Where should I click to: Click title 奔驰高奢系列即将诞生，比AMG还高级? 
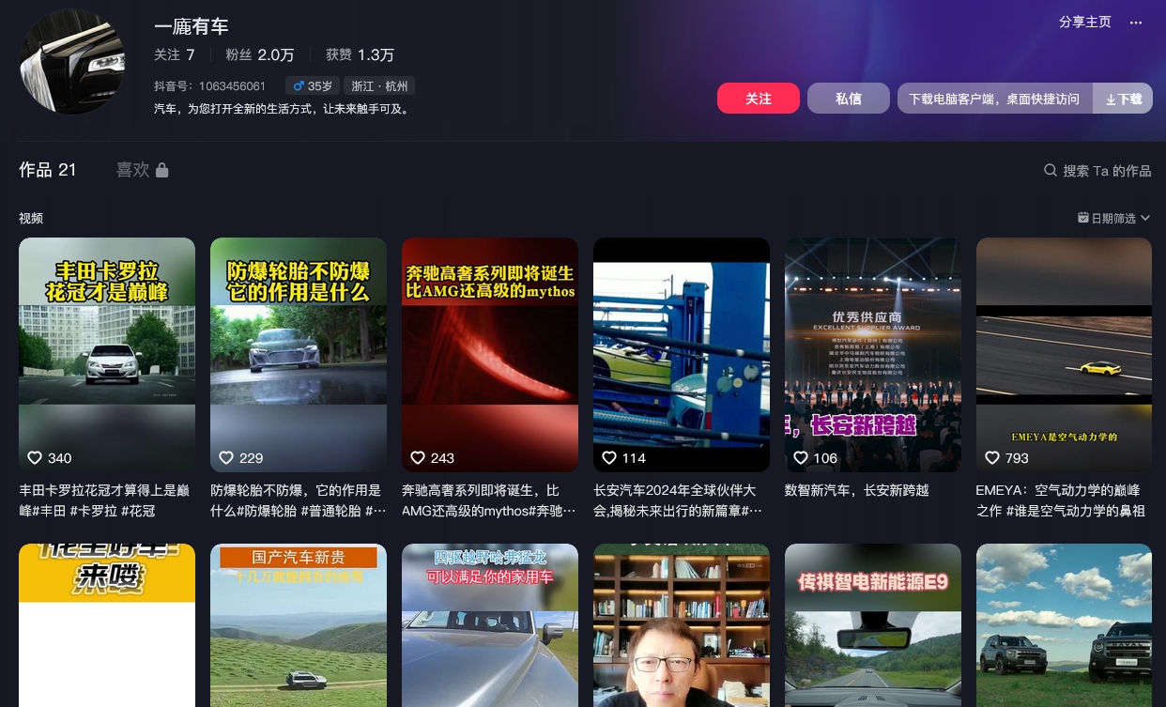[x=489, y=500]
